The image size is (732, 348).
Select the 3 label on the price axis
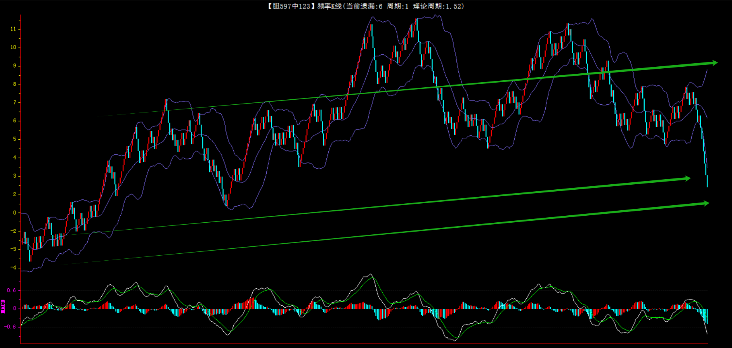[15, 176]
